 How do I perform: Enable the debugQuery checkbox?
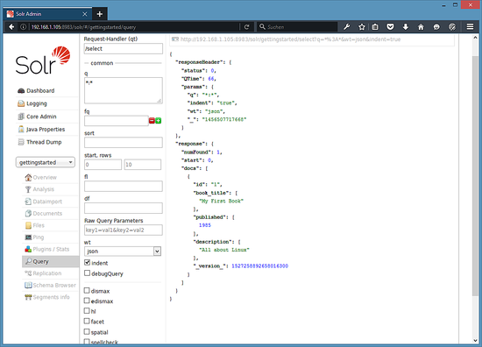[x=88, y=273]
